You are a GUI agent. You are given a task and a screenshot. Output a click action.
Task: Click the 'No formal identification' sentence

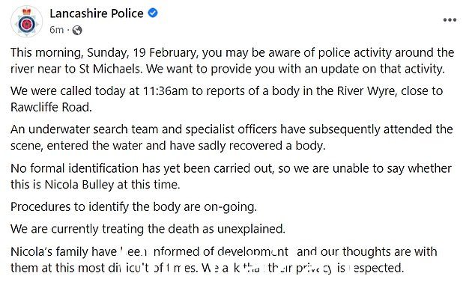231,176
